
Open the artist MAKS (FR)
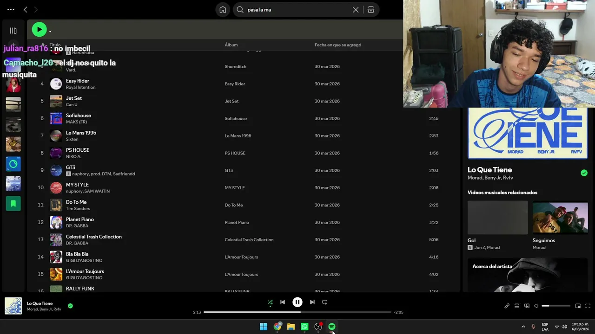pyautogui.click(x=76, y=122)
